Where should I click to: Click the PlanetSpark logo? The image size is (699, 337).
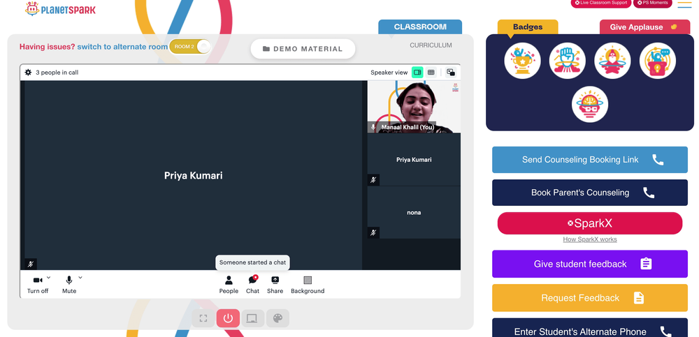pyautogui.click(x=60, y=9)
